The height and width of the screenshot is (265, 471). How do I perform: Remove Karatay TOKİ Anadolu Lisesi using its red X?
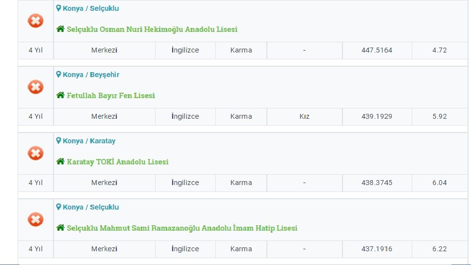[x=35, y=153]
